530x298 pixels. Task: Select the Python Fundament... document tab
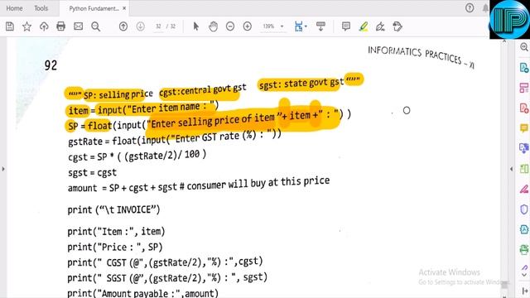pos(94,8)
